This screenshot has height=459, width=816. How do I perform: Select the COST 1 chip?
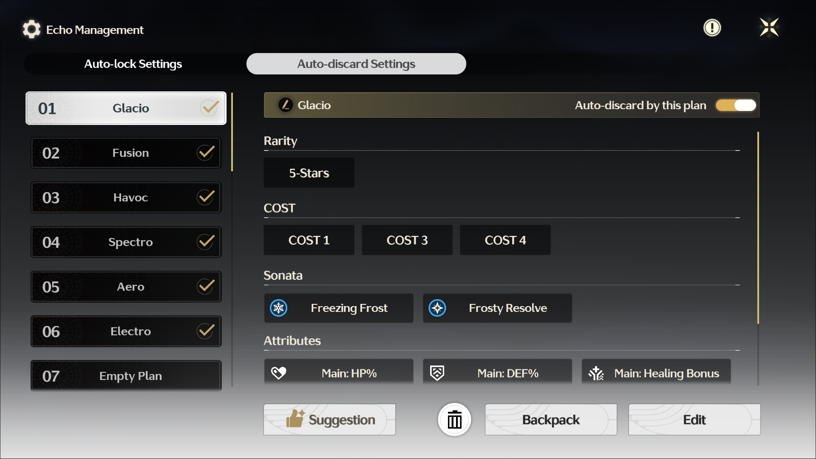point(309,240)
